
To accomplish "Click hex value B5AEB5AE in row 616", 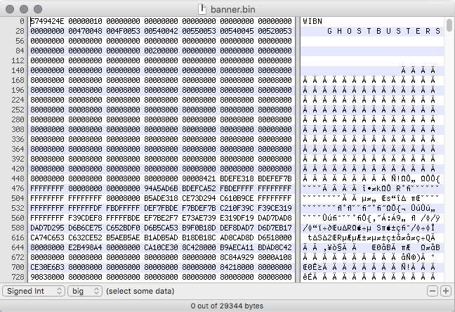I will pyautogui.click(x=123, y=238).
